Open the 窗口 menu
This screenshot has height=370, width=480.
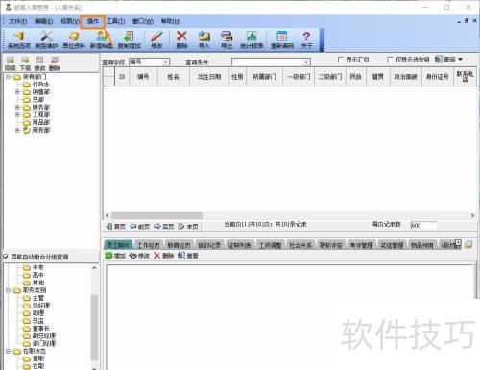[x=143, y=21]
